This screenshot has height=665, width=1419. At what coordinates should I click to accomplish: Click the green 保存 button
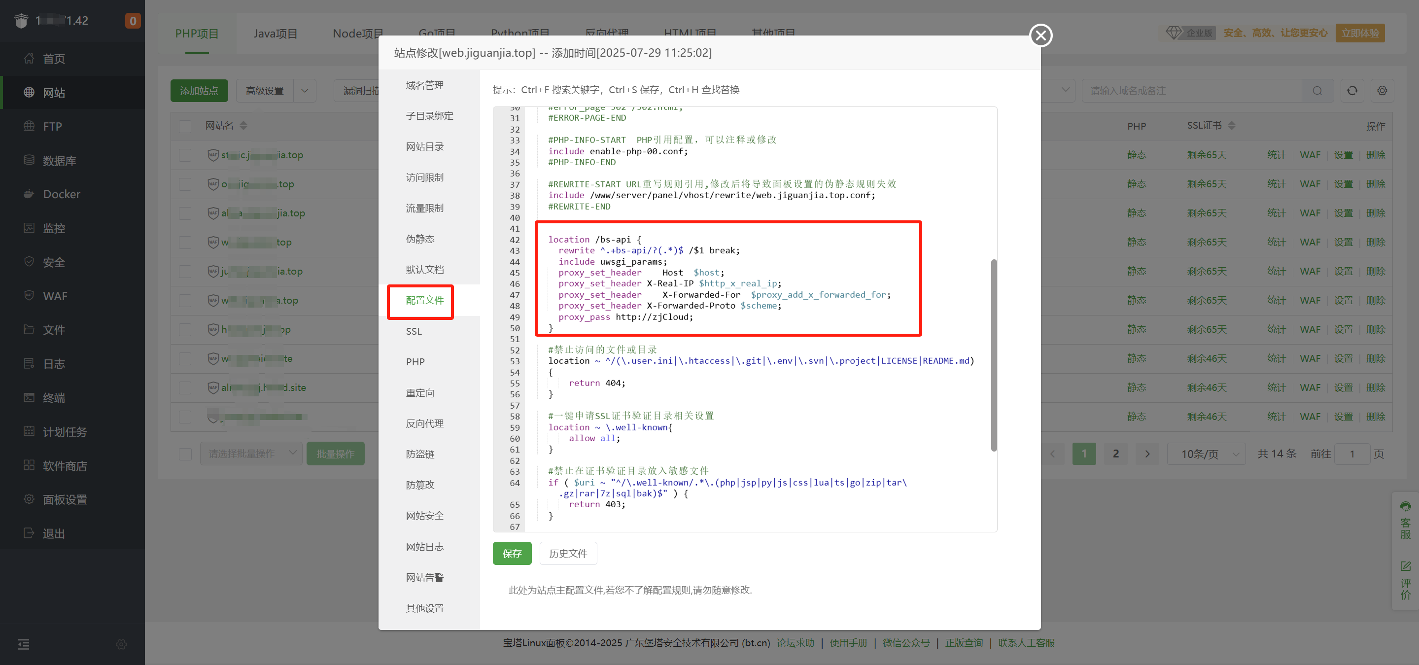point(512,553)
